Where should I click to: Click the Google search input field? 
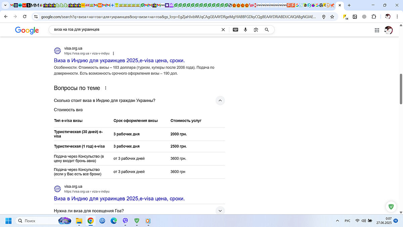click(x=134, y=30)
